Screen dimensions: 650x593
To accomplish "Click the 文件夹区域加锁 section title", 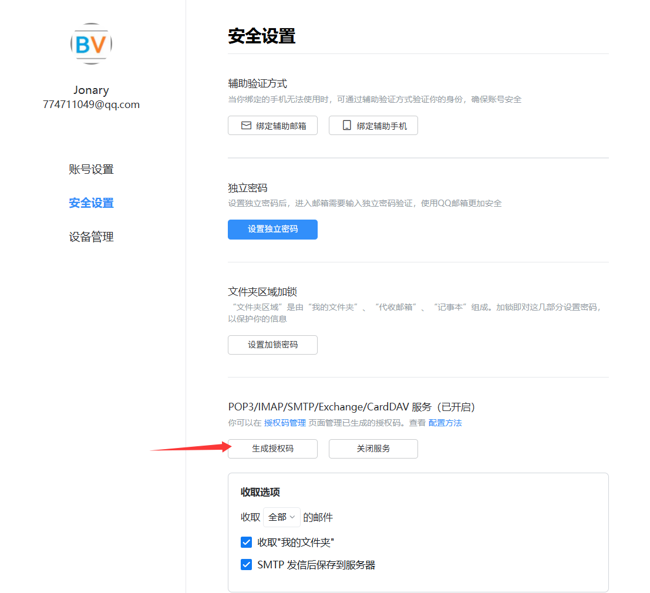I will click(x=262, y=292).
